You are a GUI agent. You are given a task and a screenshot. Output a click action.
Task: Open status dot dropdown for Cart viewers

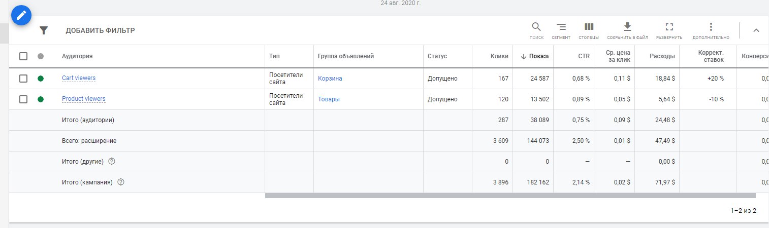coord(41,79)
